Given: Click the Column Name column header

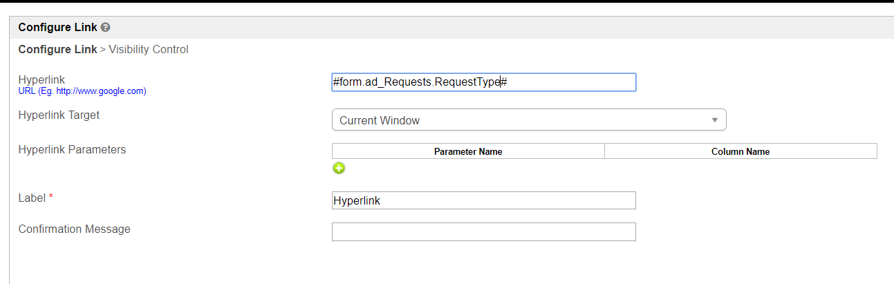Looking at the screenshot, I should [741, 151].
